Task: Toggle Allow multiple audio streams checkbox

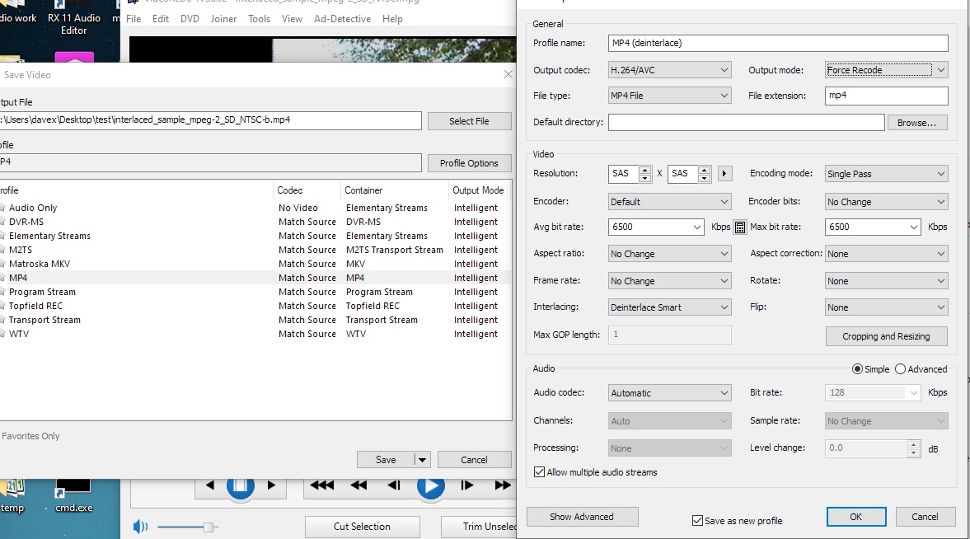Action: pyautogui.click(x=539, y=472)
